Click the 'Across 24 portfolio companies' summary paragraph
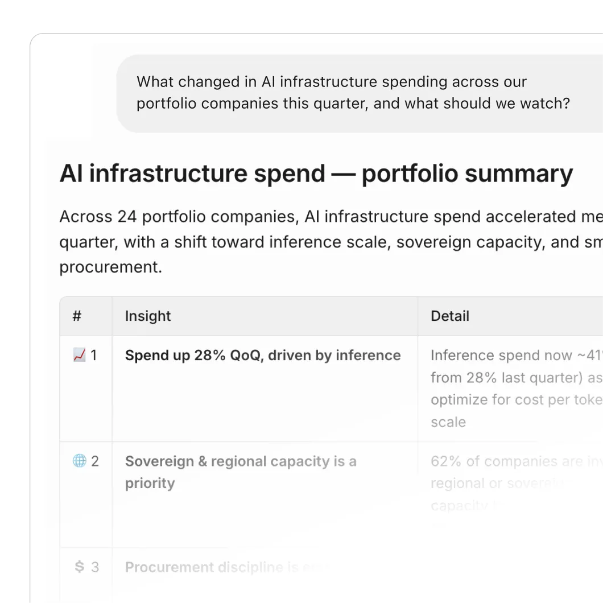The image size is (603, 603). 331,242
